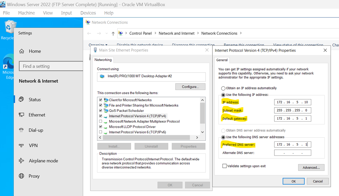Click Cancel in IPv4 Properties dialog
The image size is (339, 196).
point(318,181)
